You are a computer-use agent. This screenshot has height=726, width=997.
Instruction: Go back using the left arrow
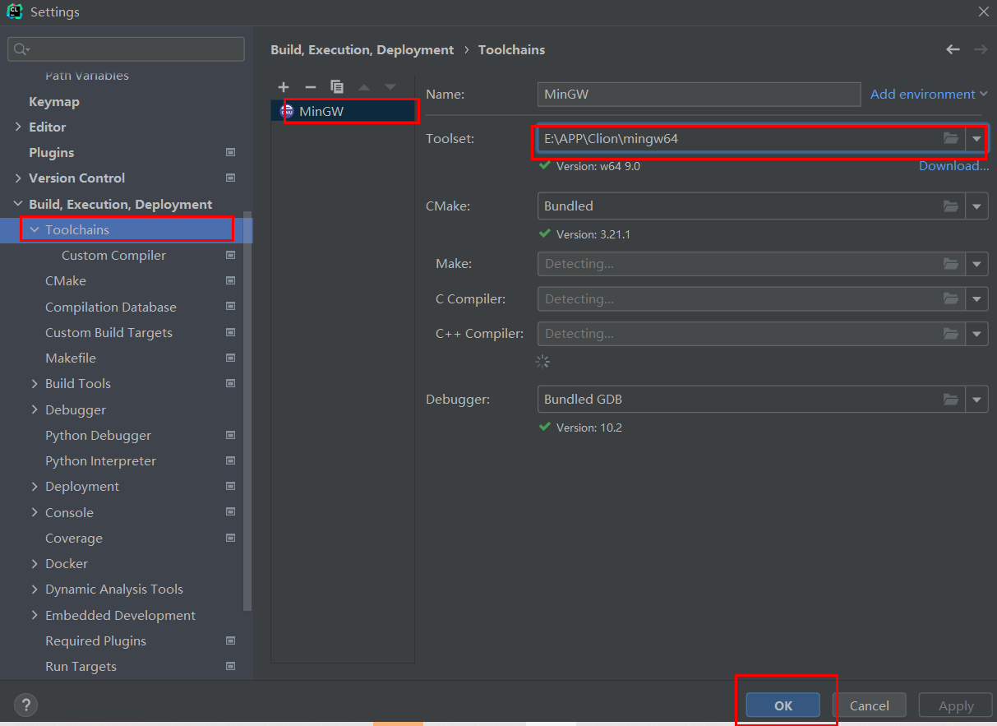pyautogui.click(x=953, y=49)
